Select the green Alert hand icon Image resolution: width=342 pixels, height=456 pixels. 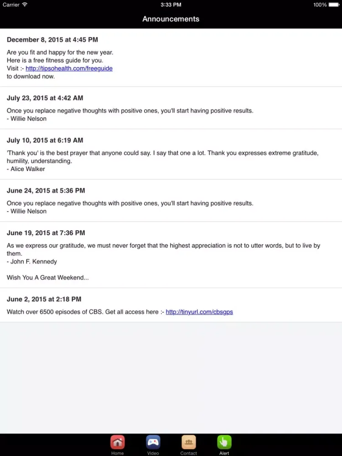(x=224, y=442)
